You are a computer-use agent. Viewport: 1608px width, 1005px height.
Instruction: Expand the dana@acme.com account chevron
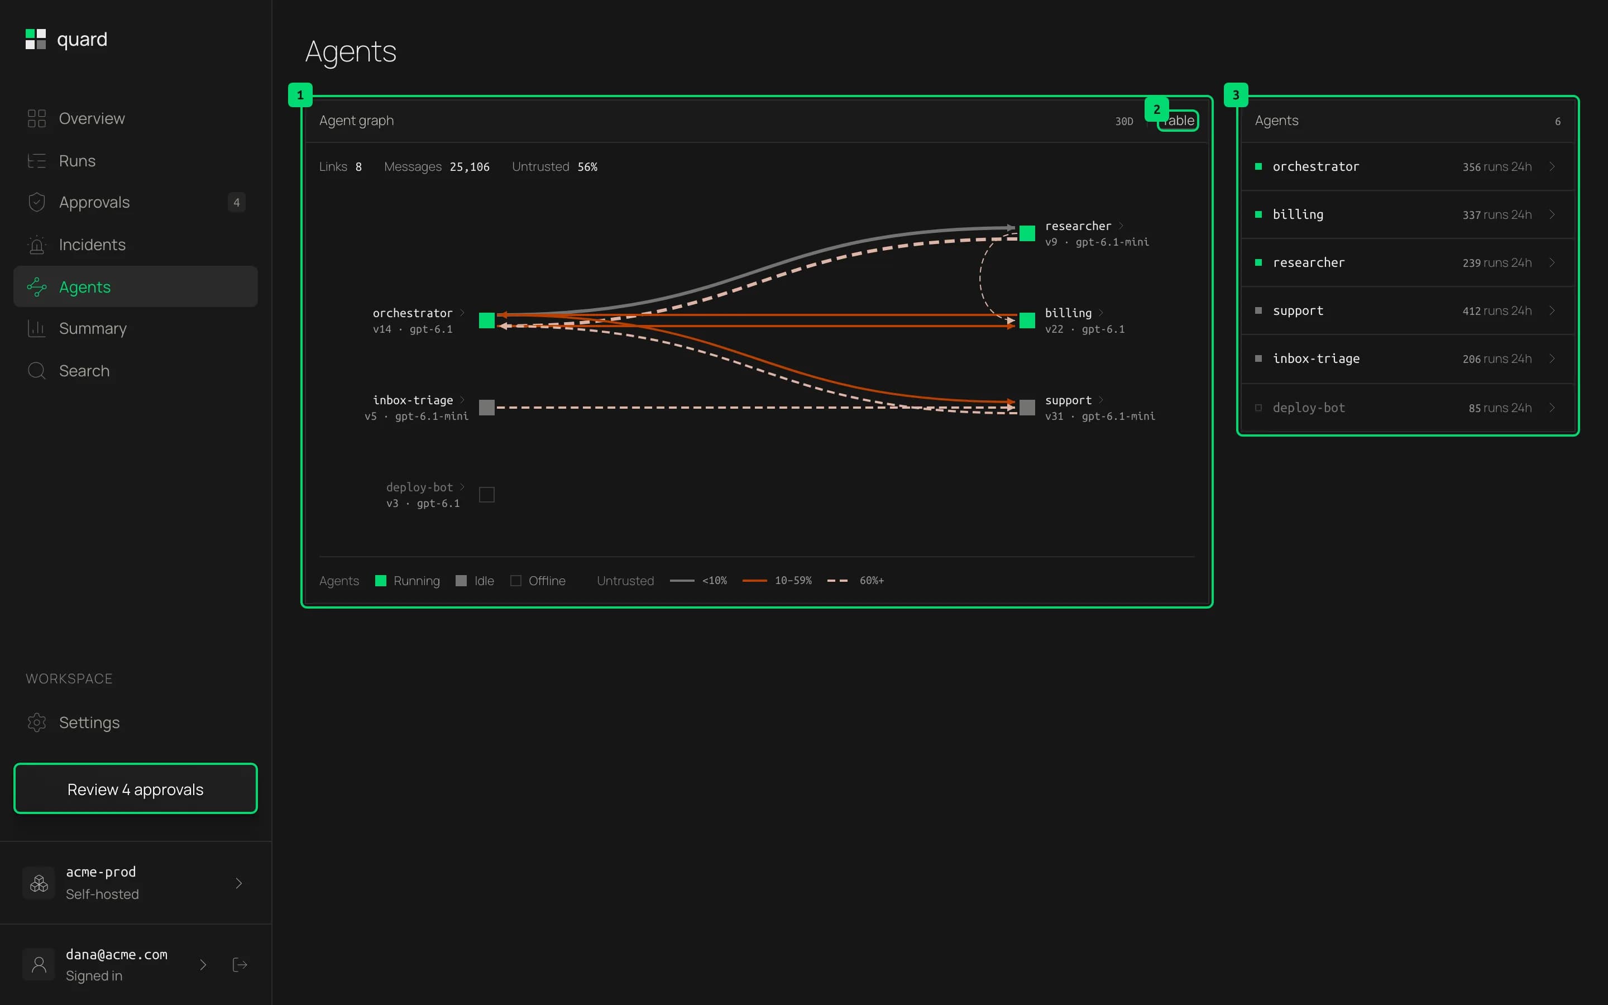[203, 964]
